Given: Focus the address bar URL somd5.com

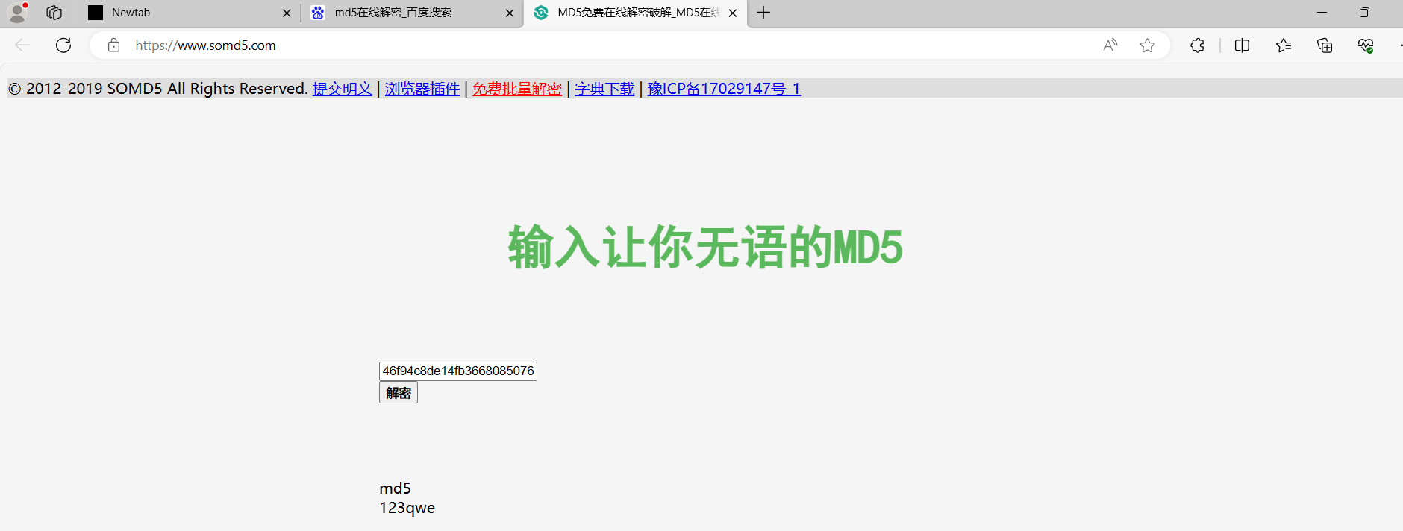Looking at the screenshot, I should click(x=205, y=45).
